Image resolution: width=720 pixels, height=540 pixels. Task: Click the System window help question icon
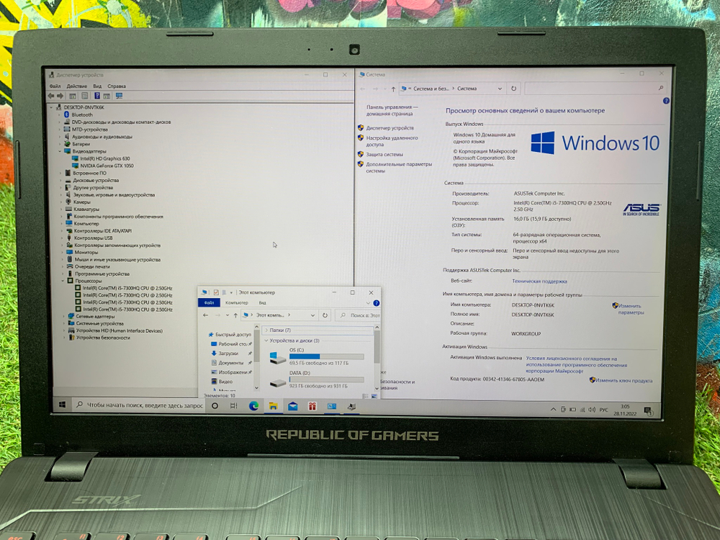tap(666, 101)
